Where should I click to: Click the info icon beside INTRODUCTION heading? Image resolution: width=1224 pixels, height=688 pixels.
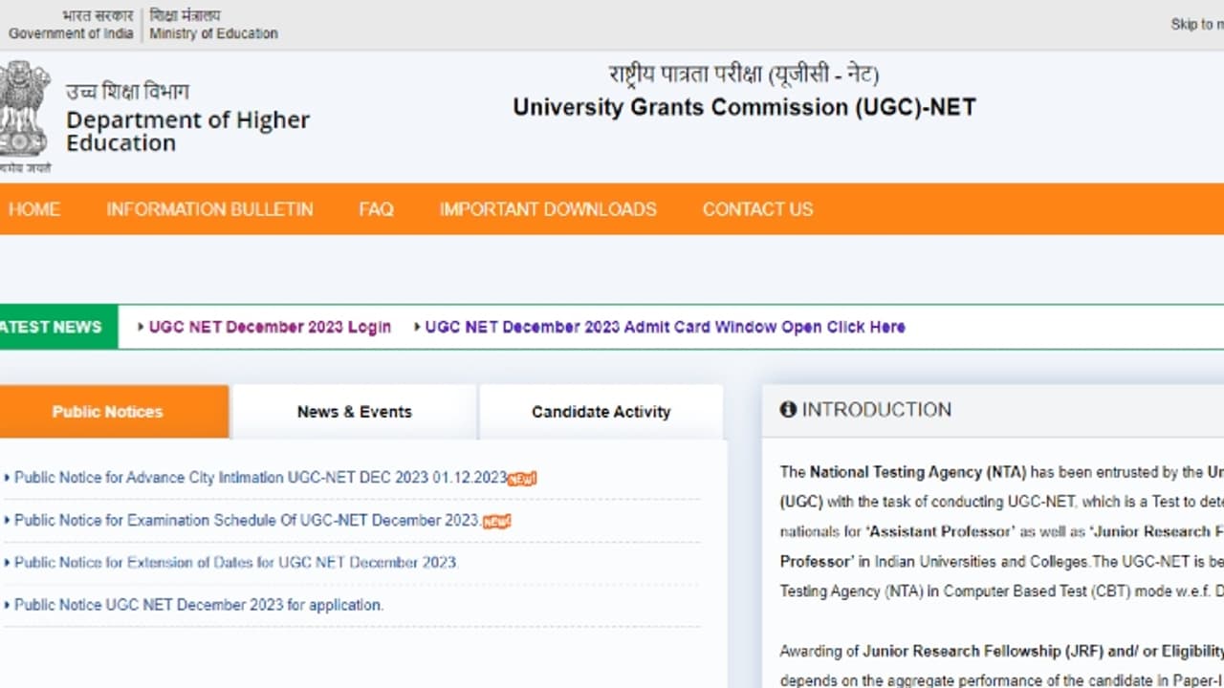pyautogui.click(x=788, y=410)
